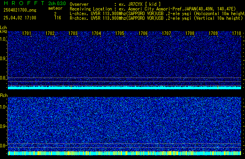
Task: Click yellow spike near 1703 in Lch level strip
Action: pos(71,87)
